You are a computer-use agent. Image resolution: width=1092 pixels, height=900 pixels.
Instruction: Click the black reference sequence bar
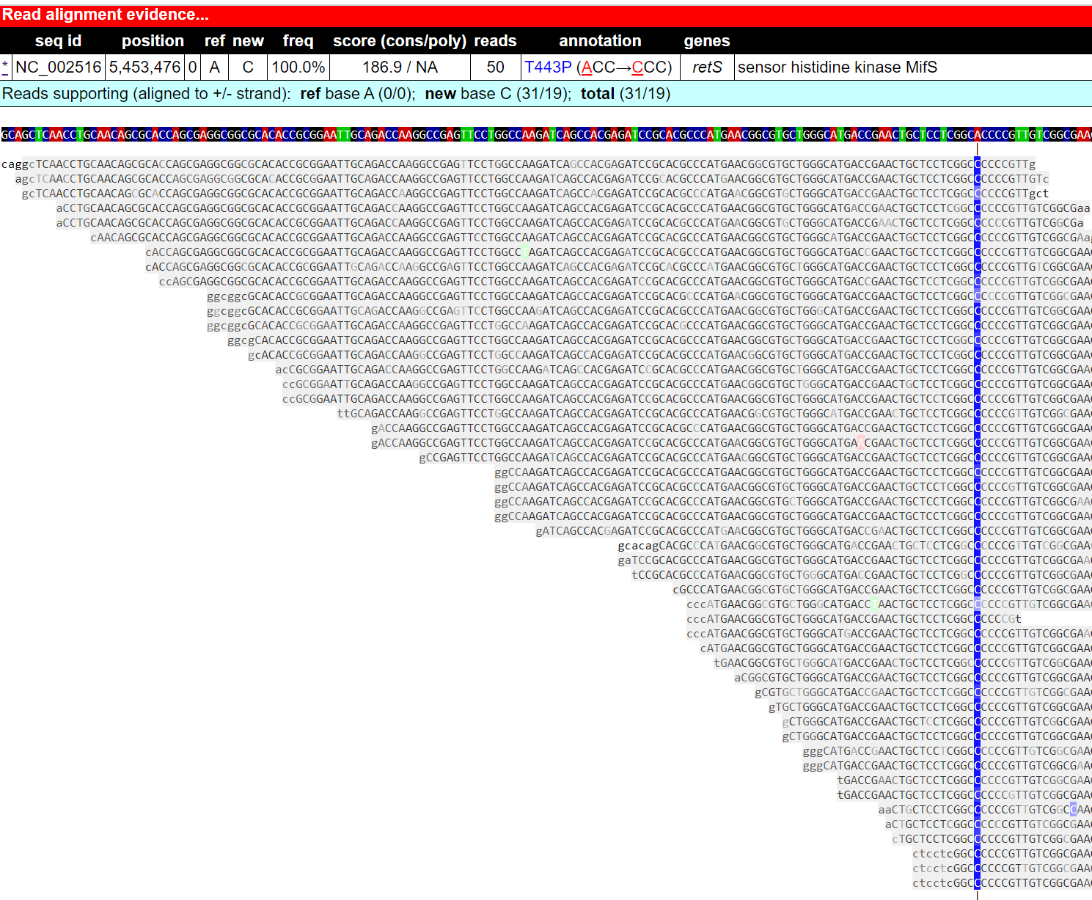tap(546, 134)
